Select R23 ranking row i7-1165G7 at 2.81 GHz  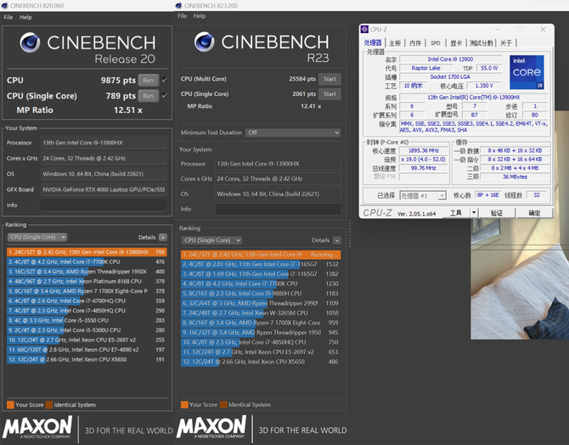tap(261, 264)
